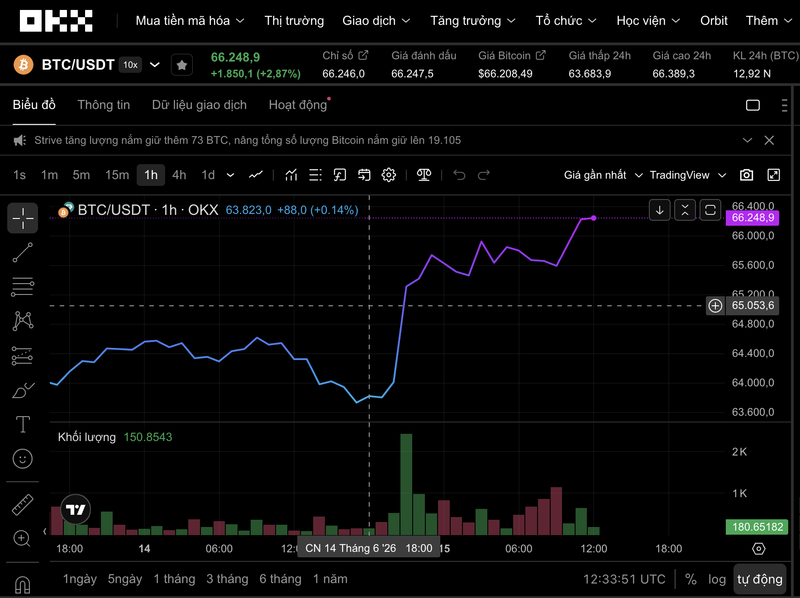Take a chart snapshot with camera icon
This screenshot has width=800, height=598.
pyautogui.click(x=747, y=175)
